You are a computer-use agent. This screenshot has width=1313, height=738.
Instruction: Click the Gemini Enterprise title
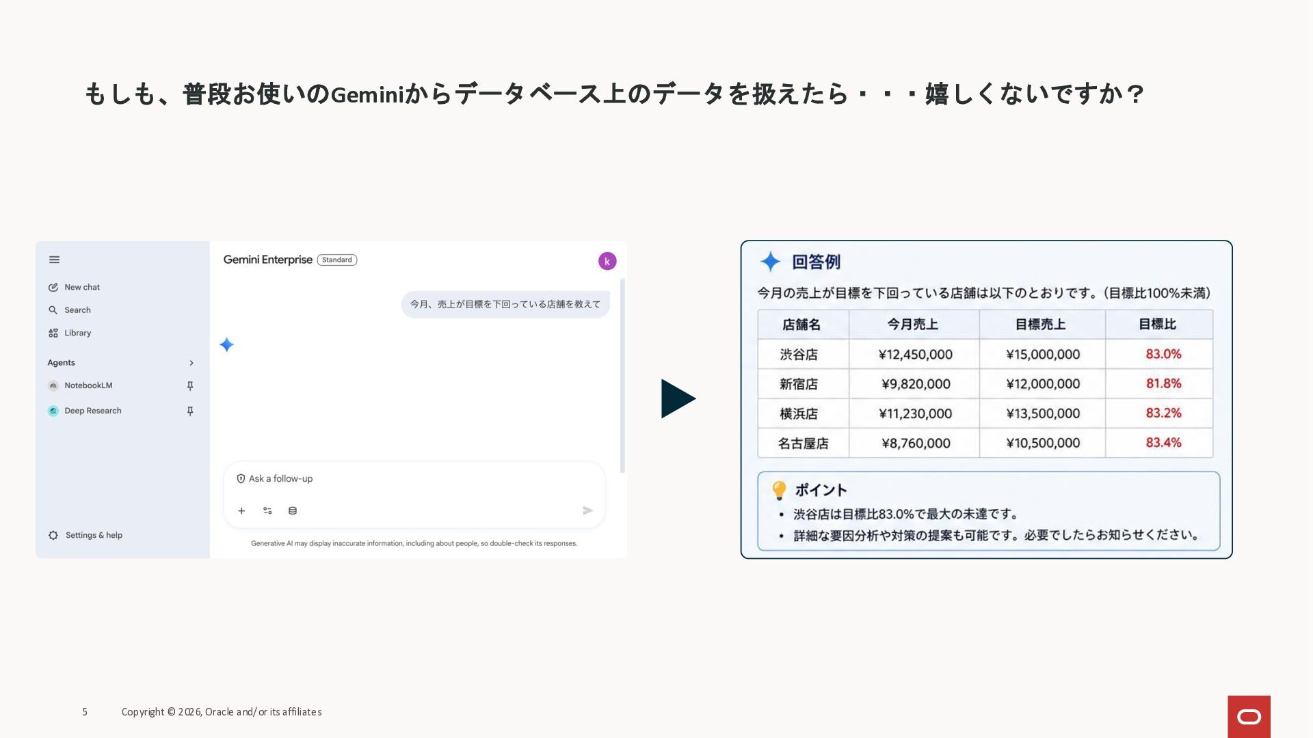pyautogui.click(x=267, y=260)
